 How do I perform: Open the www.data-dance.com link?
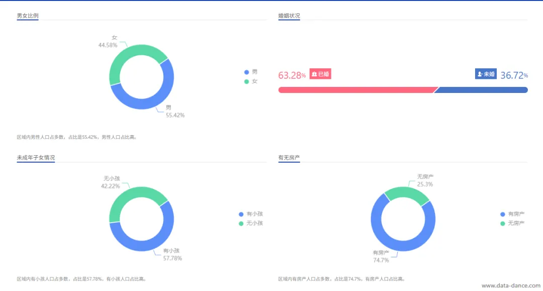click(x=511, y=286)
